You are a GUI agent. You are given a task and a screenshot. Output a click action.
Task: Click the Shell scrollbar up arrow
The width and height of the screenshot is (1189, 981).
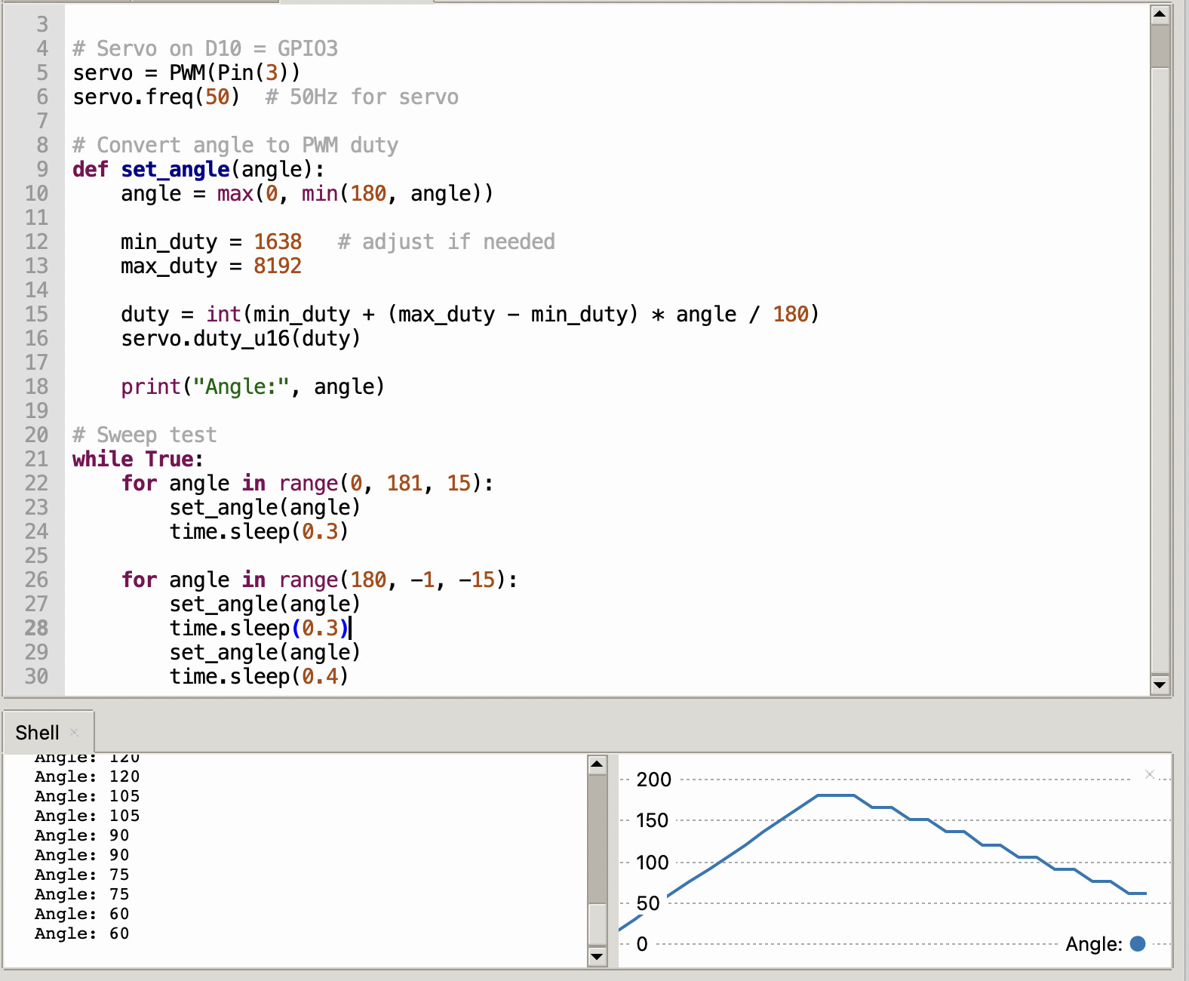597,764
